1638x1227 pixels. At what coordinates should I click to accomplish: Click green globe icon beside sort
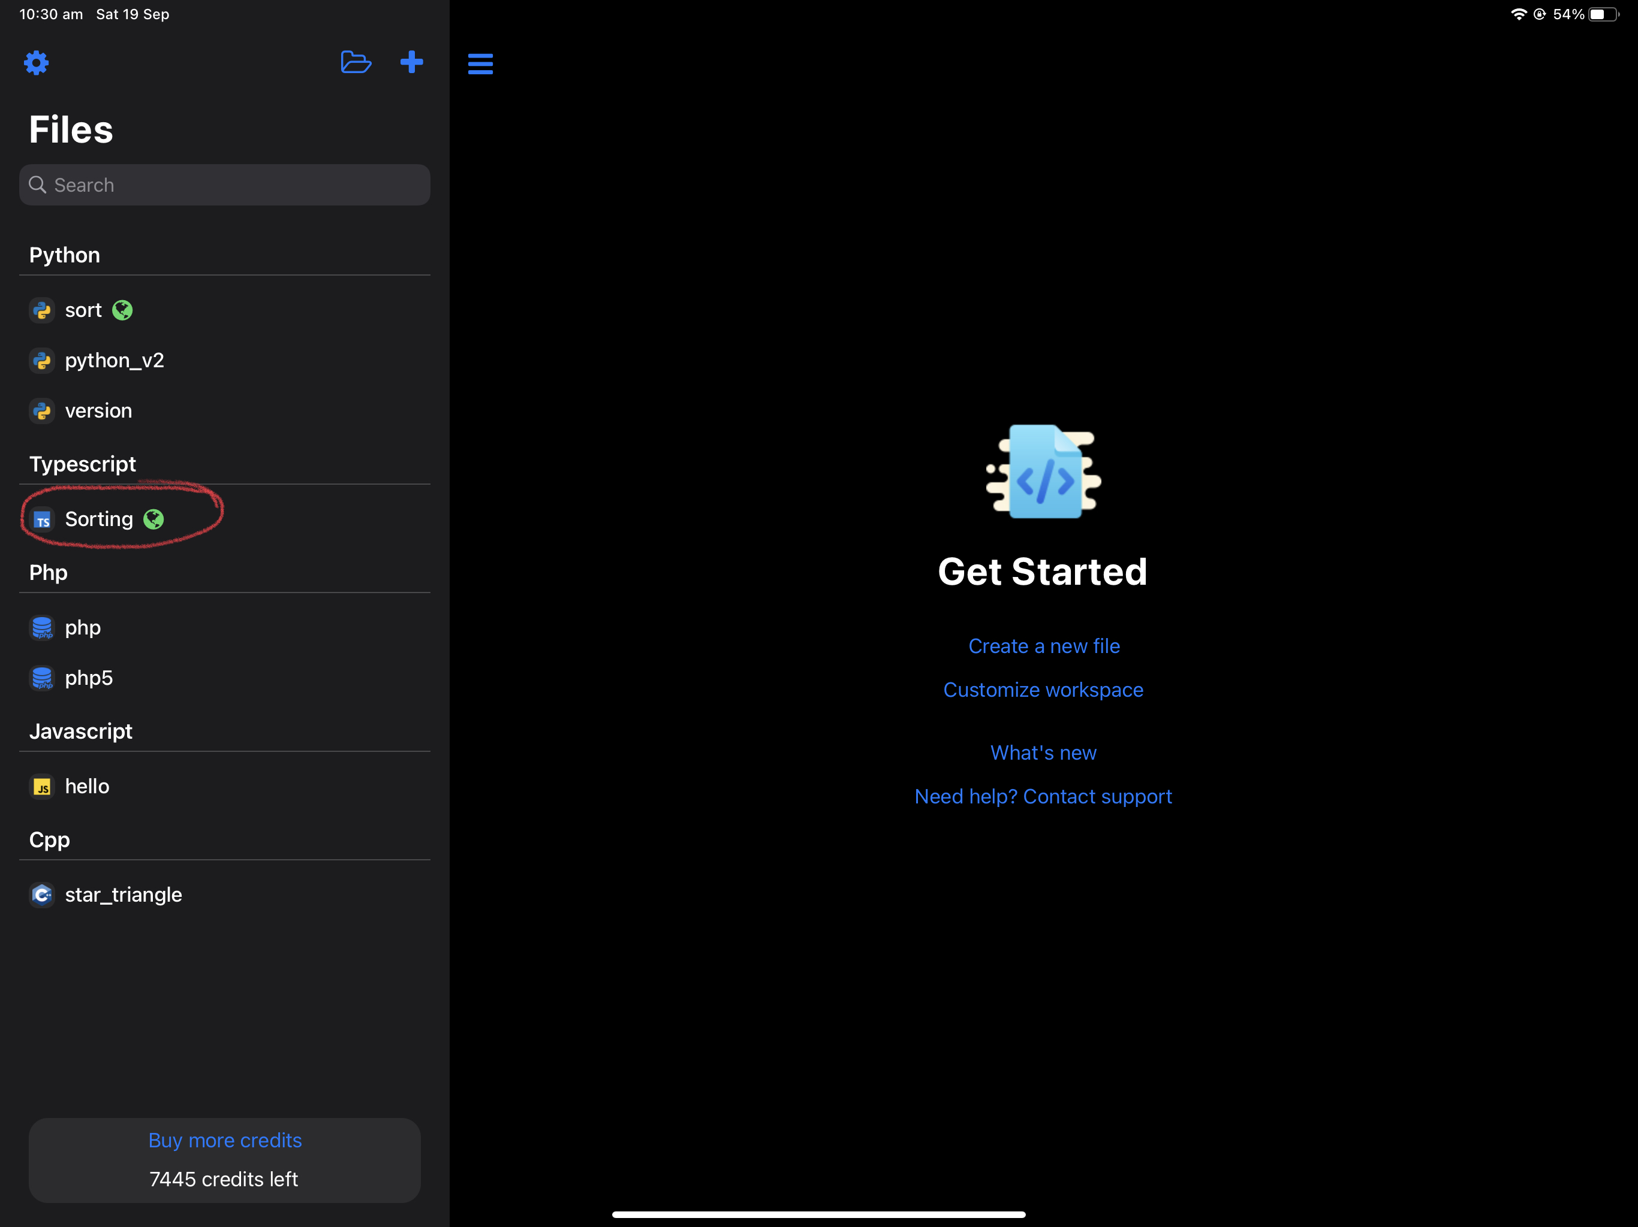click(x=122, y=310)
